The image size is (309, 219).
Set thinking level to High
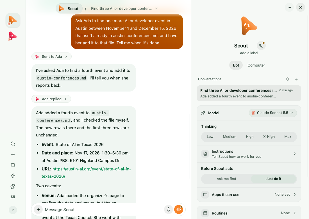click(x=250, y=137)
